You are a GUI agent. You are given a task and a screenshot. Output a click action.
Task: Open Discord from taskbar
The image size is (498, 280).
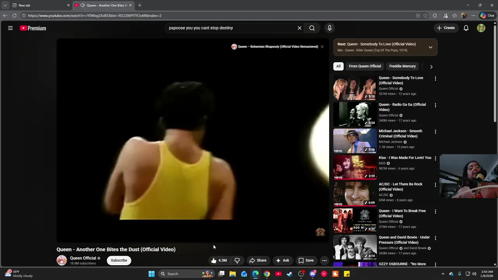click(x=312, y=274)
